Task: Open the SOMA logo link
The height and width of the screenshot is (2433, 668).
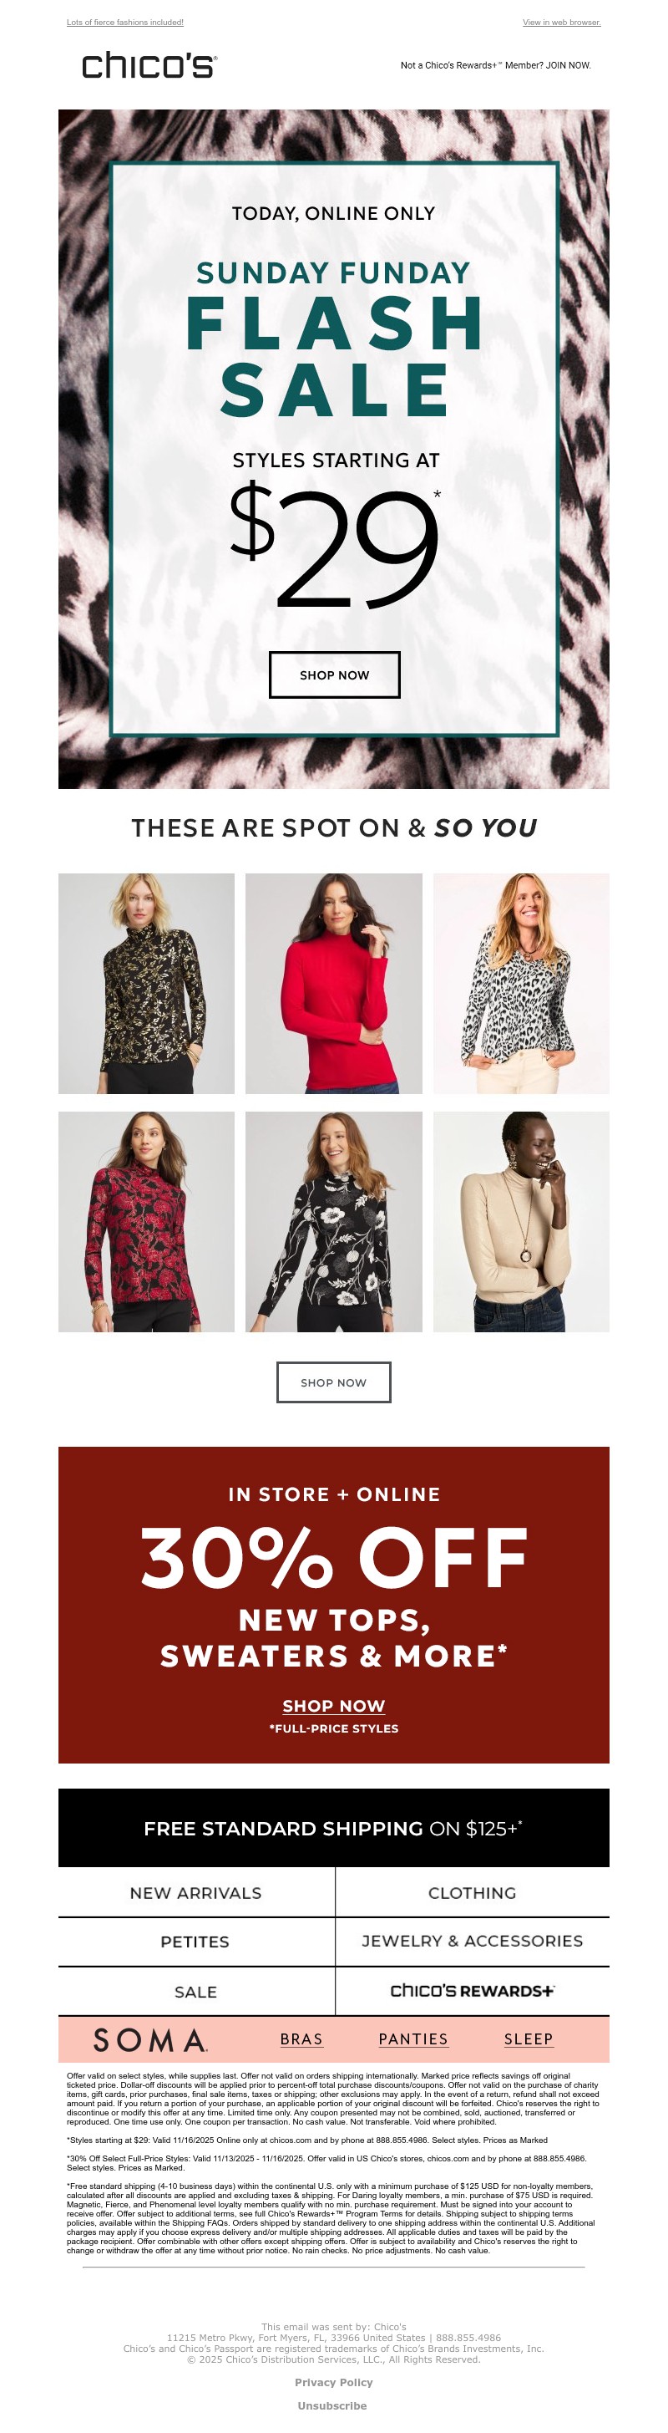Action: [151, 2040]
